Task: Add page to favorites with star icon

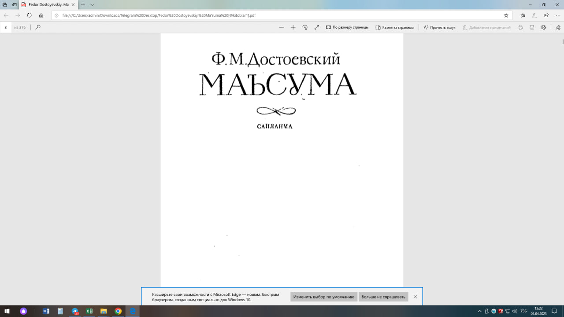Action: coord(506,15)
